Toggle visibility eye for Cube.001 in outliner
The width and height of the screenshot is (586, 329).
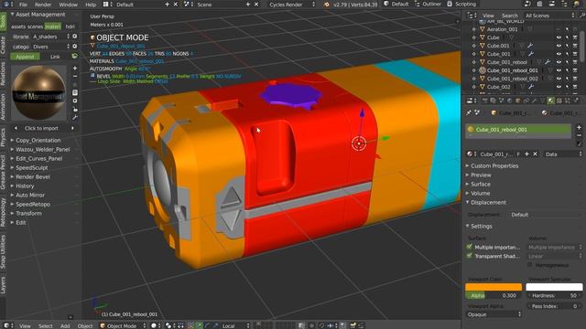pyautogui.click(x=559, y=46)
